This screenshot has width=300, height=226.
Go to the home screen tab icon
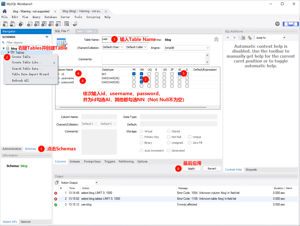coord(5,11)
